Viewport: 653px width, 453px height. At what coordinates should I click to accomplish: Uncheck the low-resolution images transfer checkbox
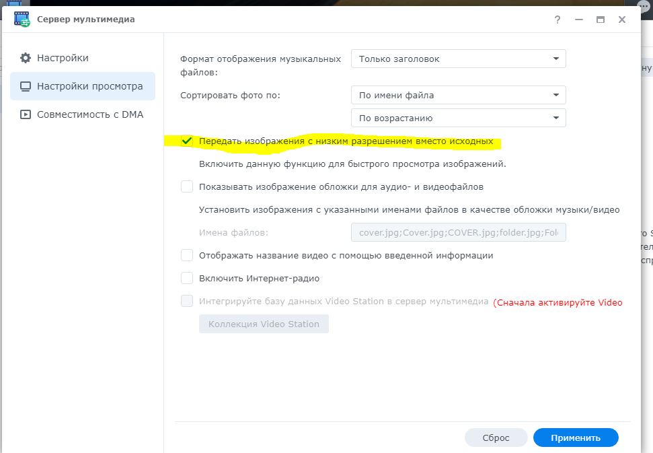coord(187,141)
